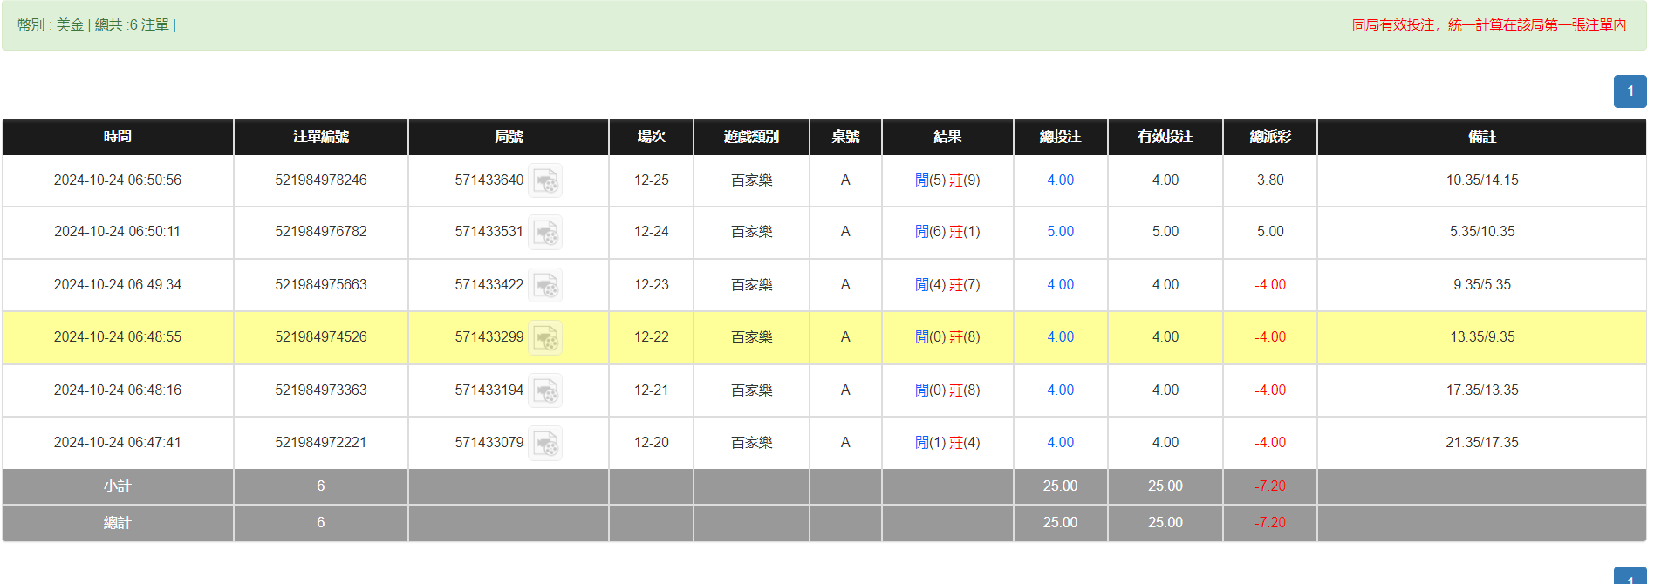Click the 桌號 column header
Viewport: 1661px width, 584px height.
(x=845, y=137)
